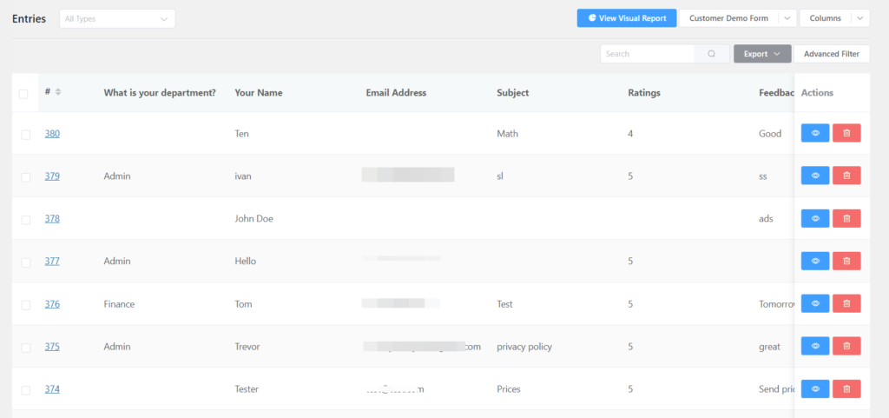Focus the Search input field

coord(647,54)
